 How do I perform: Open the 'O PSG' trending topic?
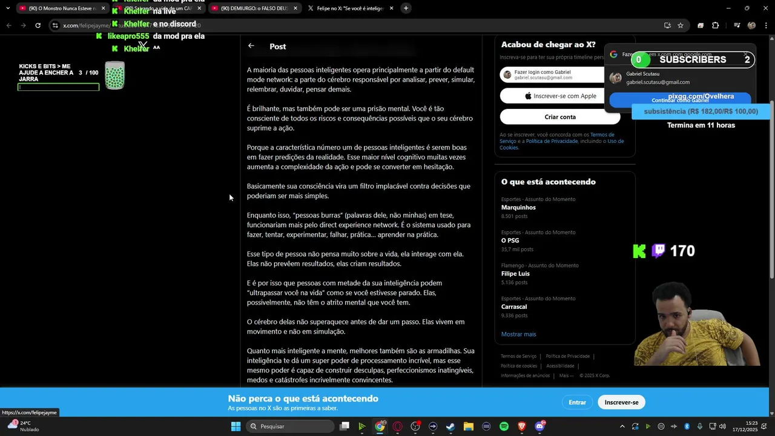[x=564, y=240]
